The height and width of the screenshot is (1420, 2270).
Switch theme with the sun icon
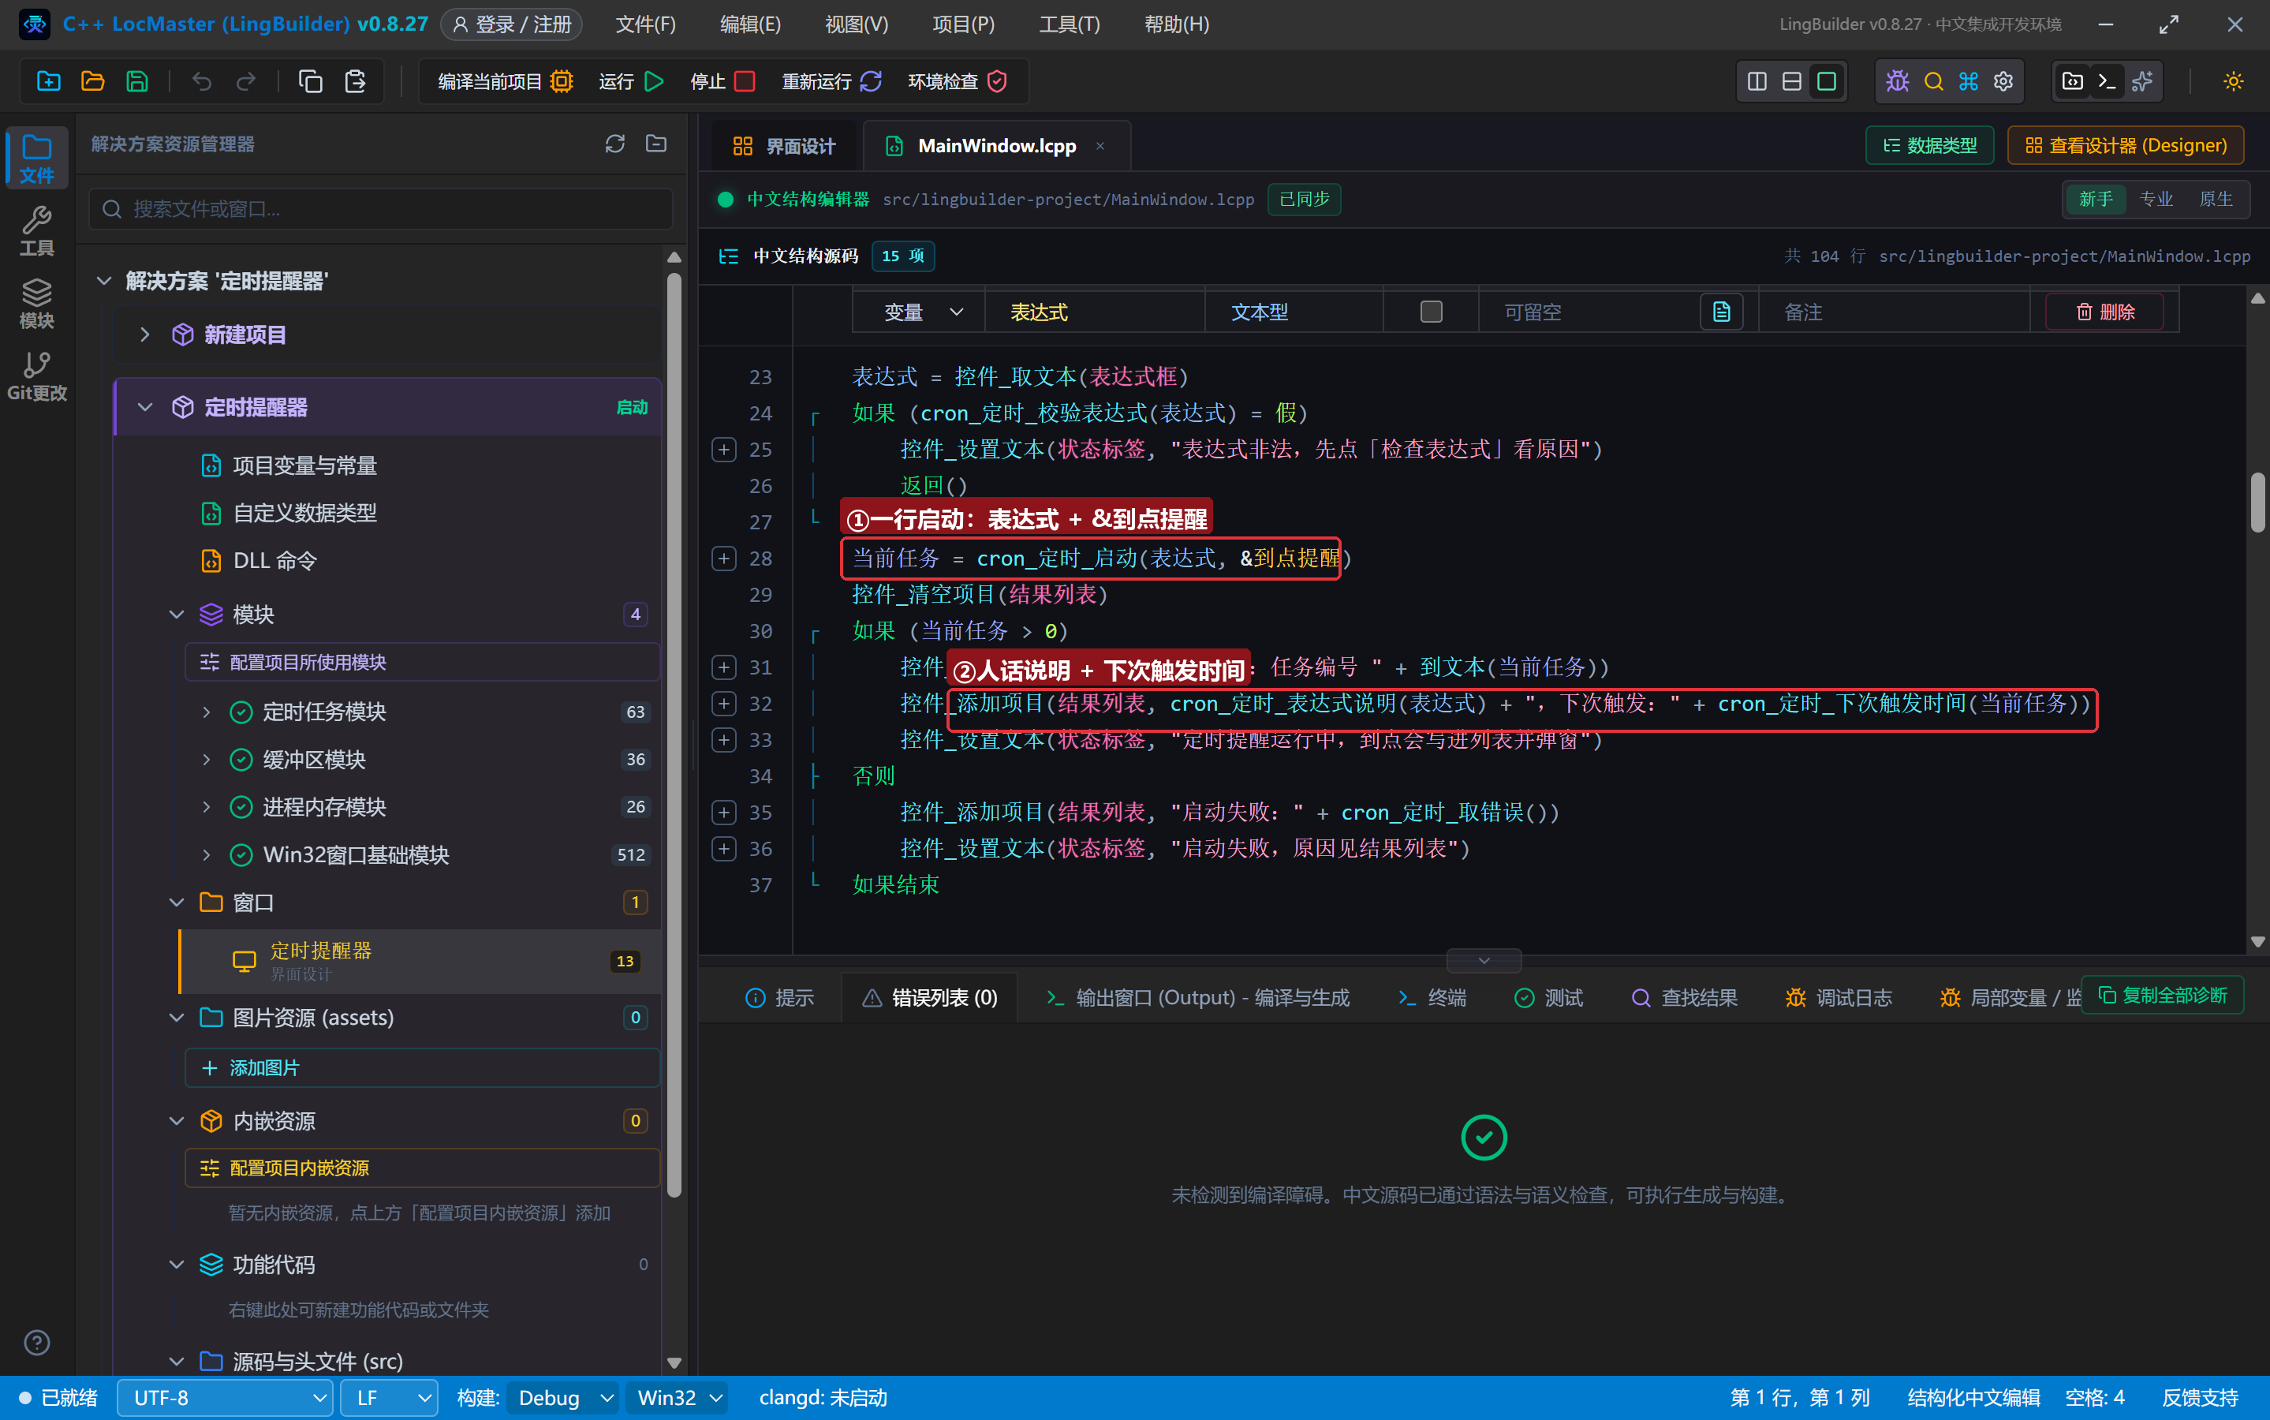tap(2234, 82)
